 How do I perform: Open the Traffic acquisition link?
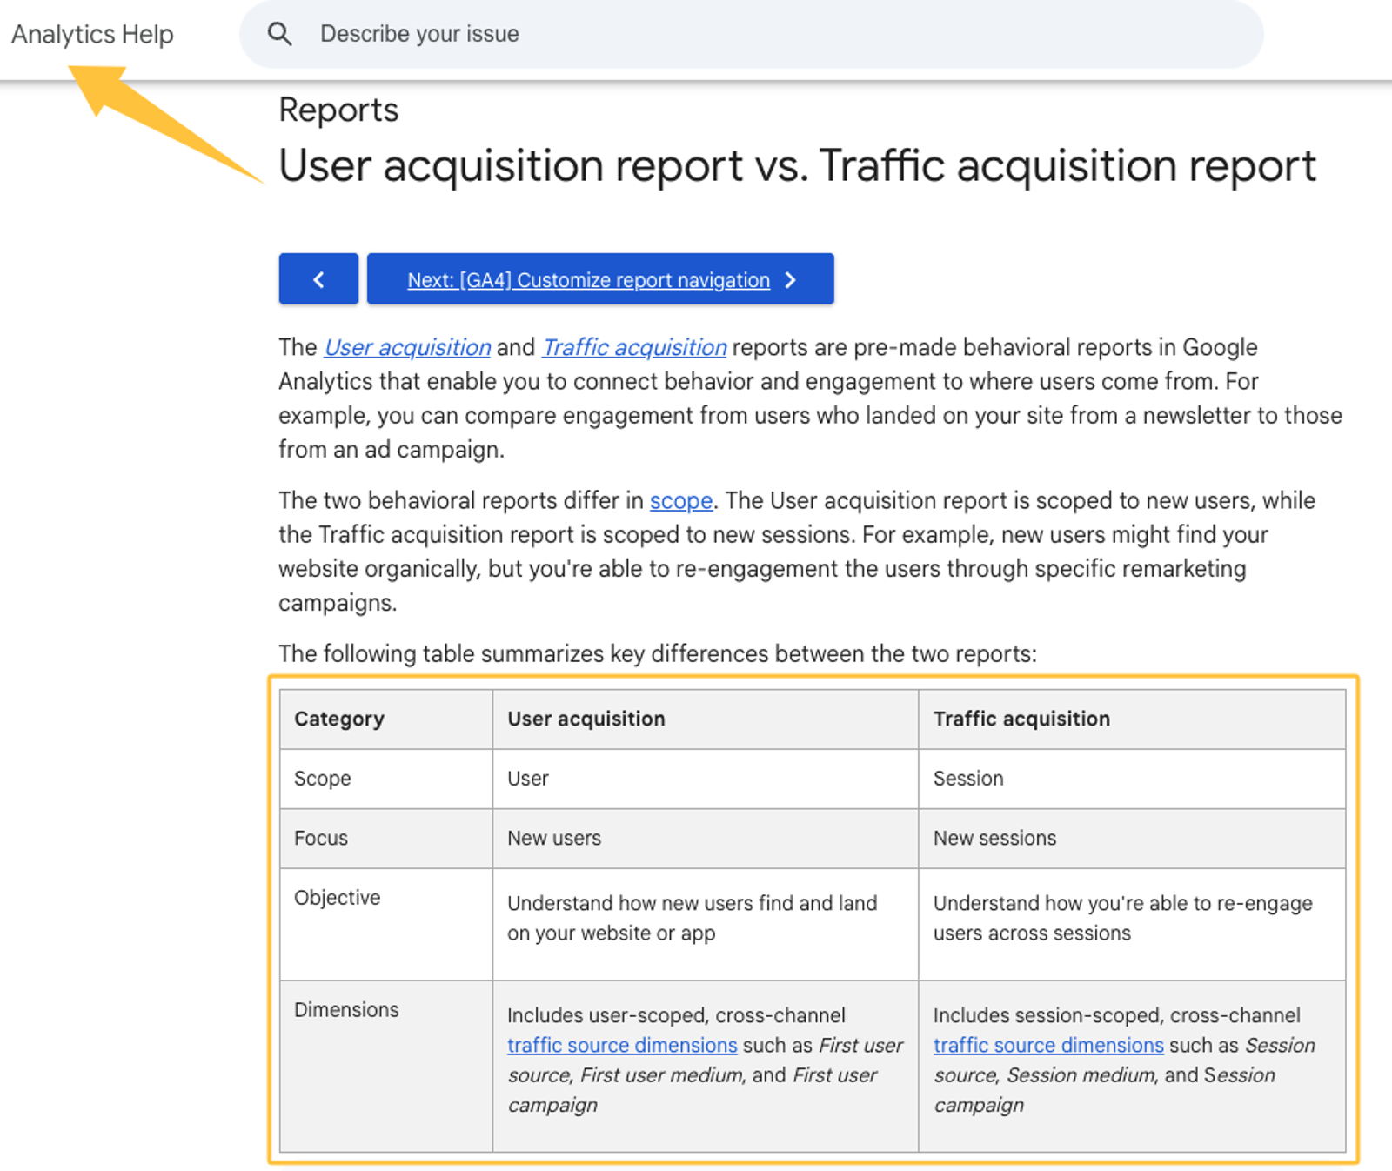[634, 347]
